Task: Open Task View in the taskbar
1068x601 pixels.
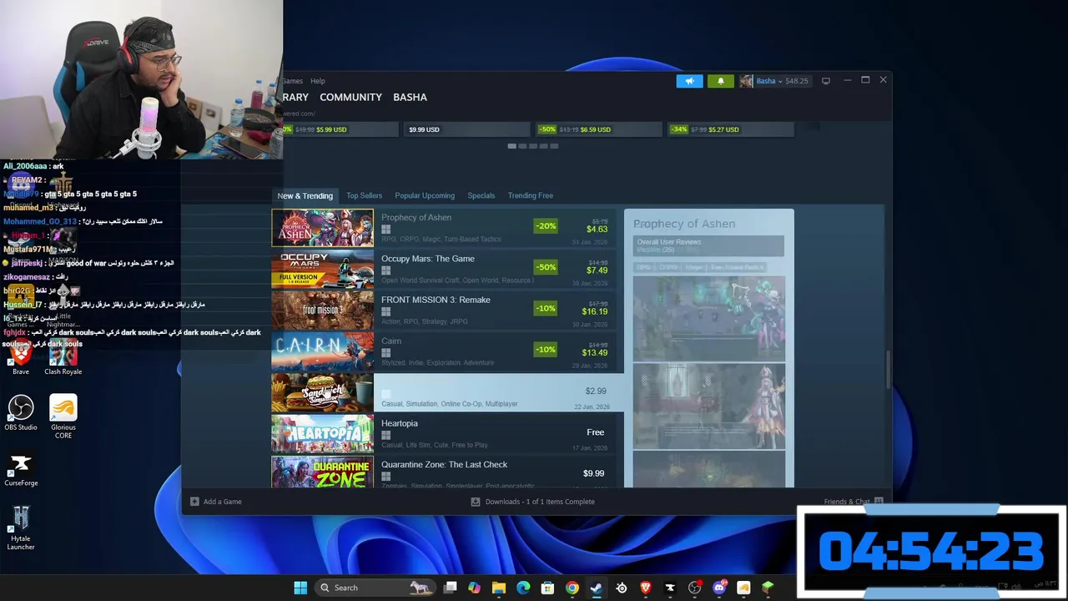Action: click(451, 588)
